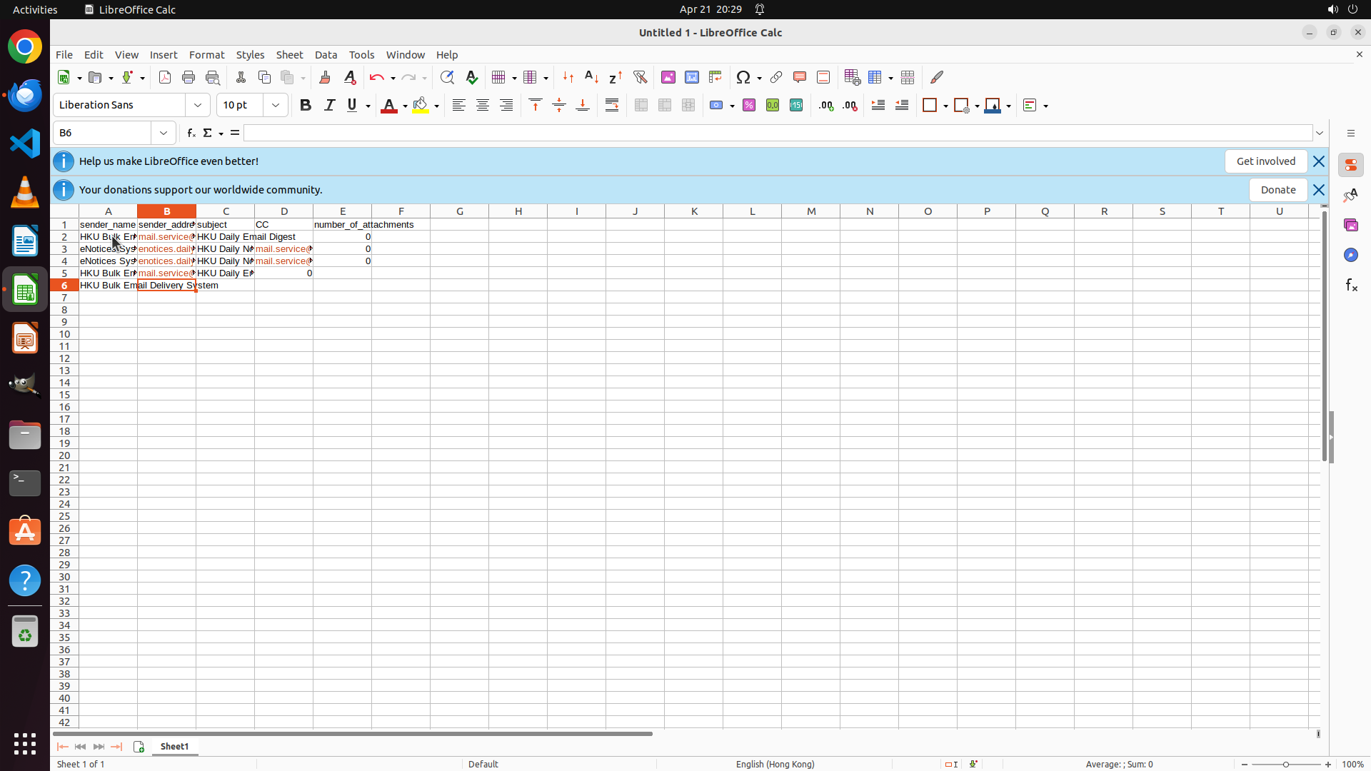Image resolution: width=1371 pixels, height=771 pixels.
Task: Toggle Wrap Text for the cell
Action: click(x=612, y=105)
